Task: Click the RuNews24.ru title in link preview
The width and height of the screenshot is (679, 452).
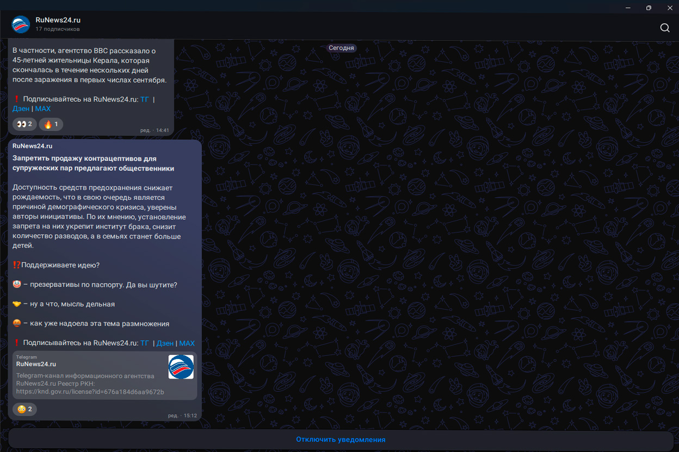Action: [36, 364]
